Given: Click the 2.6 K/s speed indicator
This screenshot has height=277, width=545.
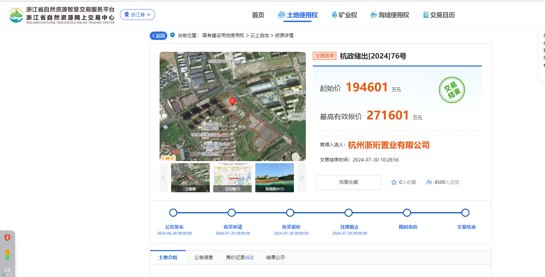Looking at the screenshot, I should 7,272.
